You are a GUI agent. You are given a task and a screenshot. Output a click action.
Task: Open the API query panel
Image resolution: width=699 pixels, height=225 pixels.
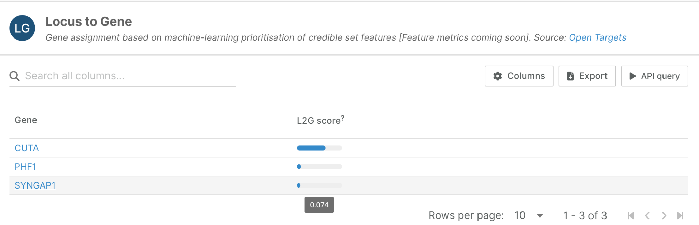tap(654, 76)
